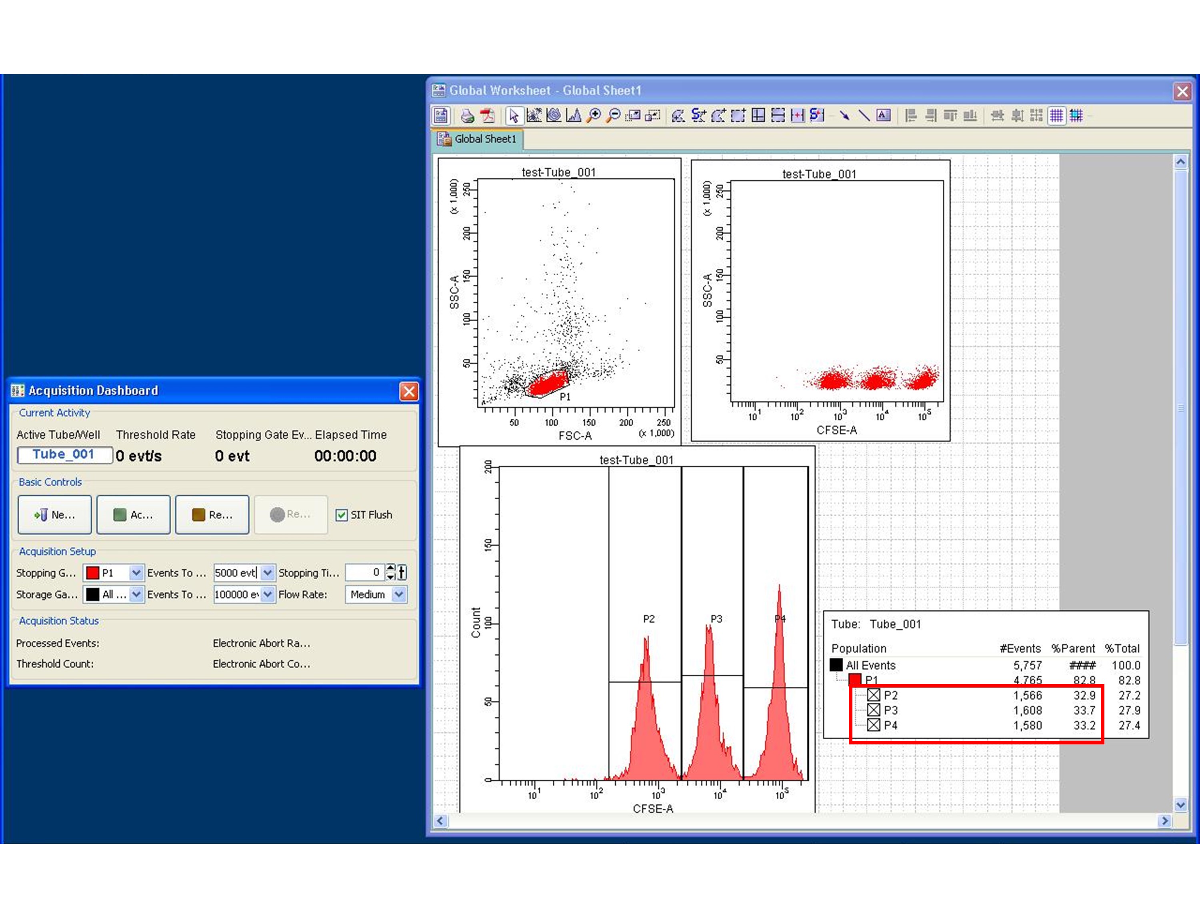Open the 5000 evt events dropdown

[x=268, y=572]
